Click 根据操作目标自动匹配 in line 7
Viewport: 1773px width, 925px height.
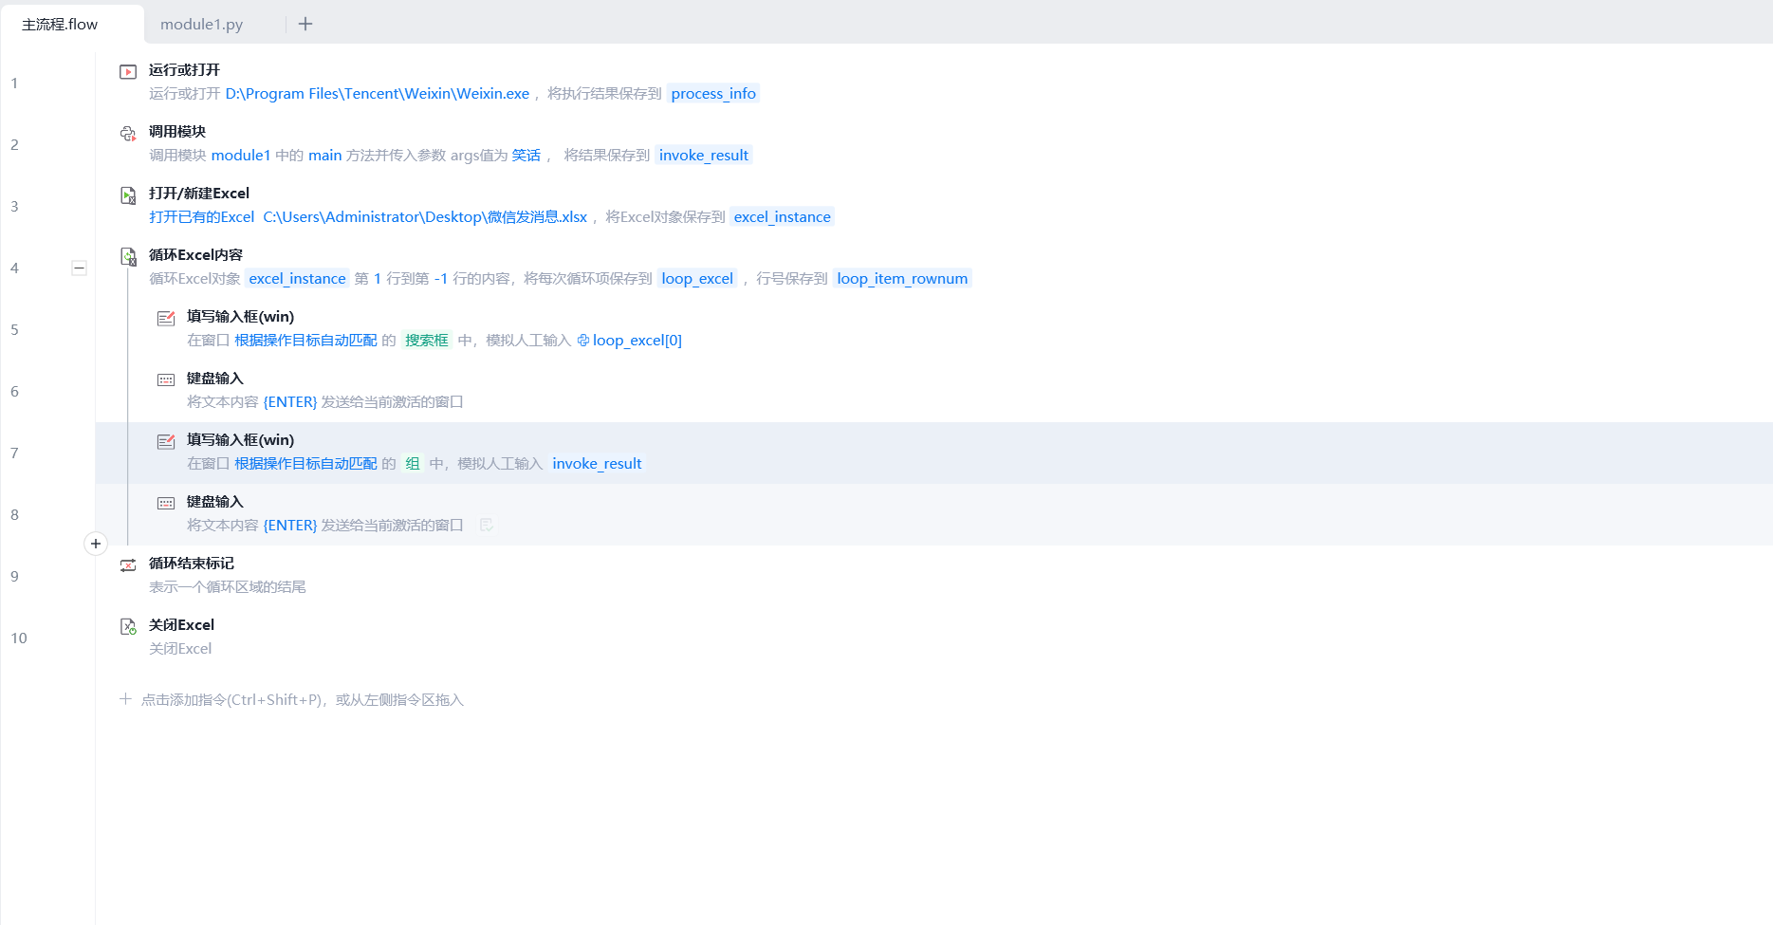coord(305,463)
